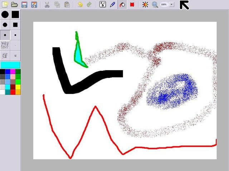
Task: Pick the dusty brown-pink palette swatch
Action: [x=13, y=82]
